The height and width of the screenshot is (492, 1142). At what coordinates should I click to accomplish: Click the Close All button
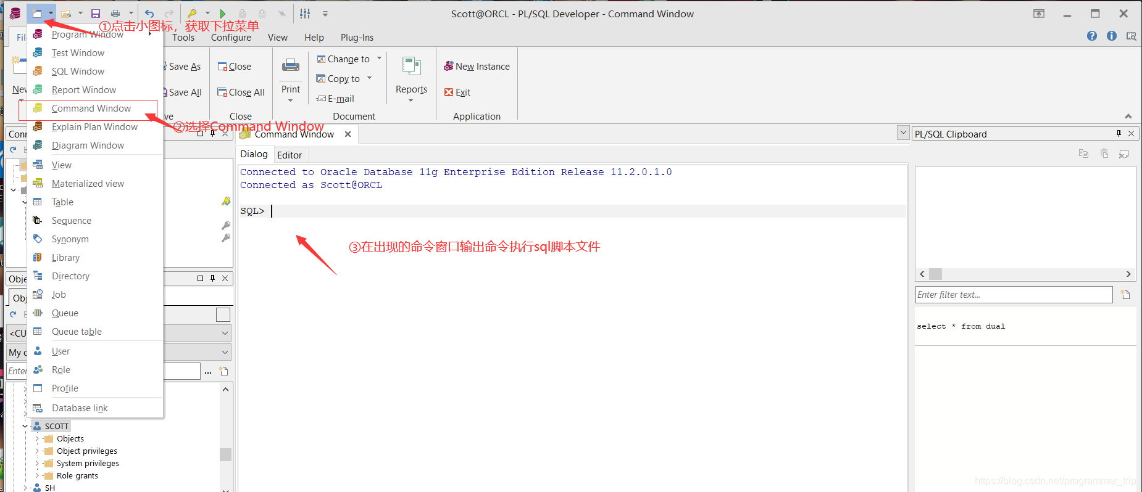pyautogui.click(x=241, y=92)
